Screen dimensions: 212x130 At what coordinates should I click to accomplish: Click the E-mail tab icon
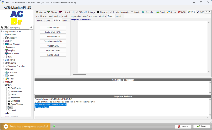point(157,12)
